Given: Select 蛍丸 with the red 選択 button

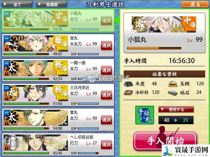Looking at the screenshot, I should click(106, 46).
